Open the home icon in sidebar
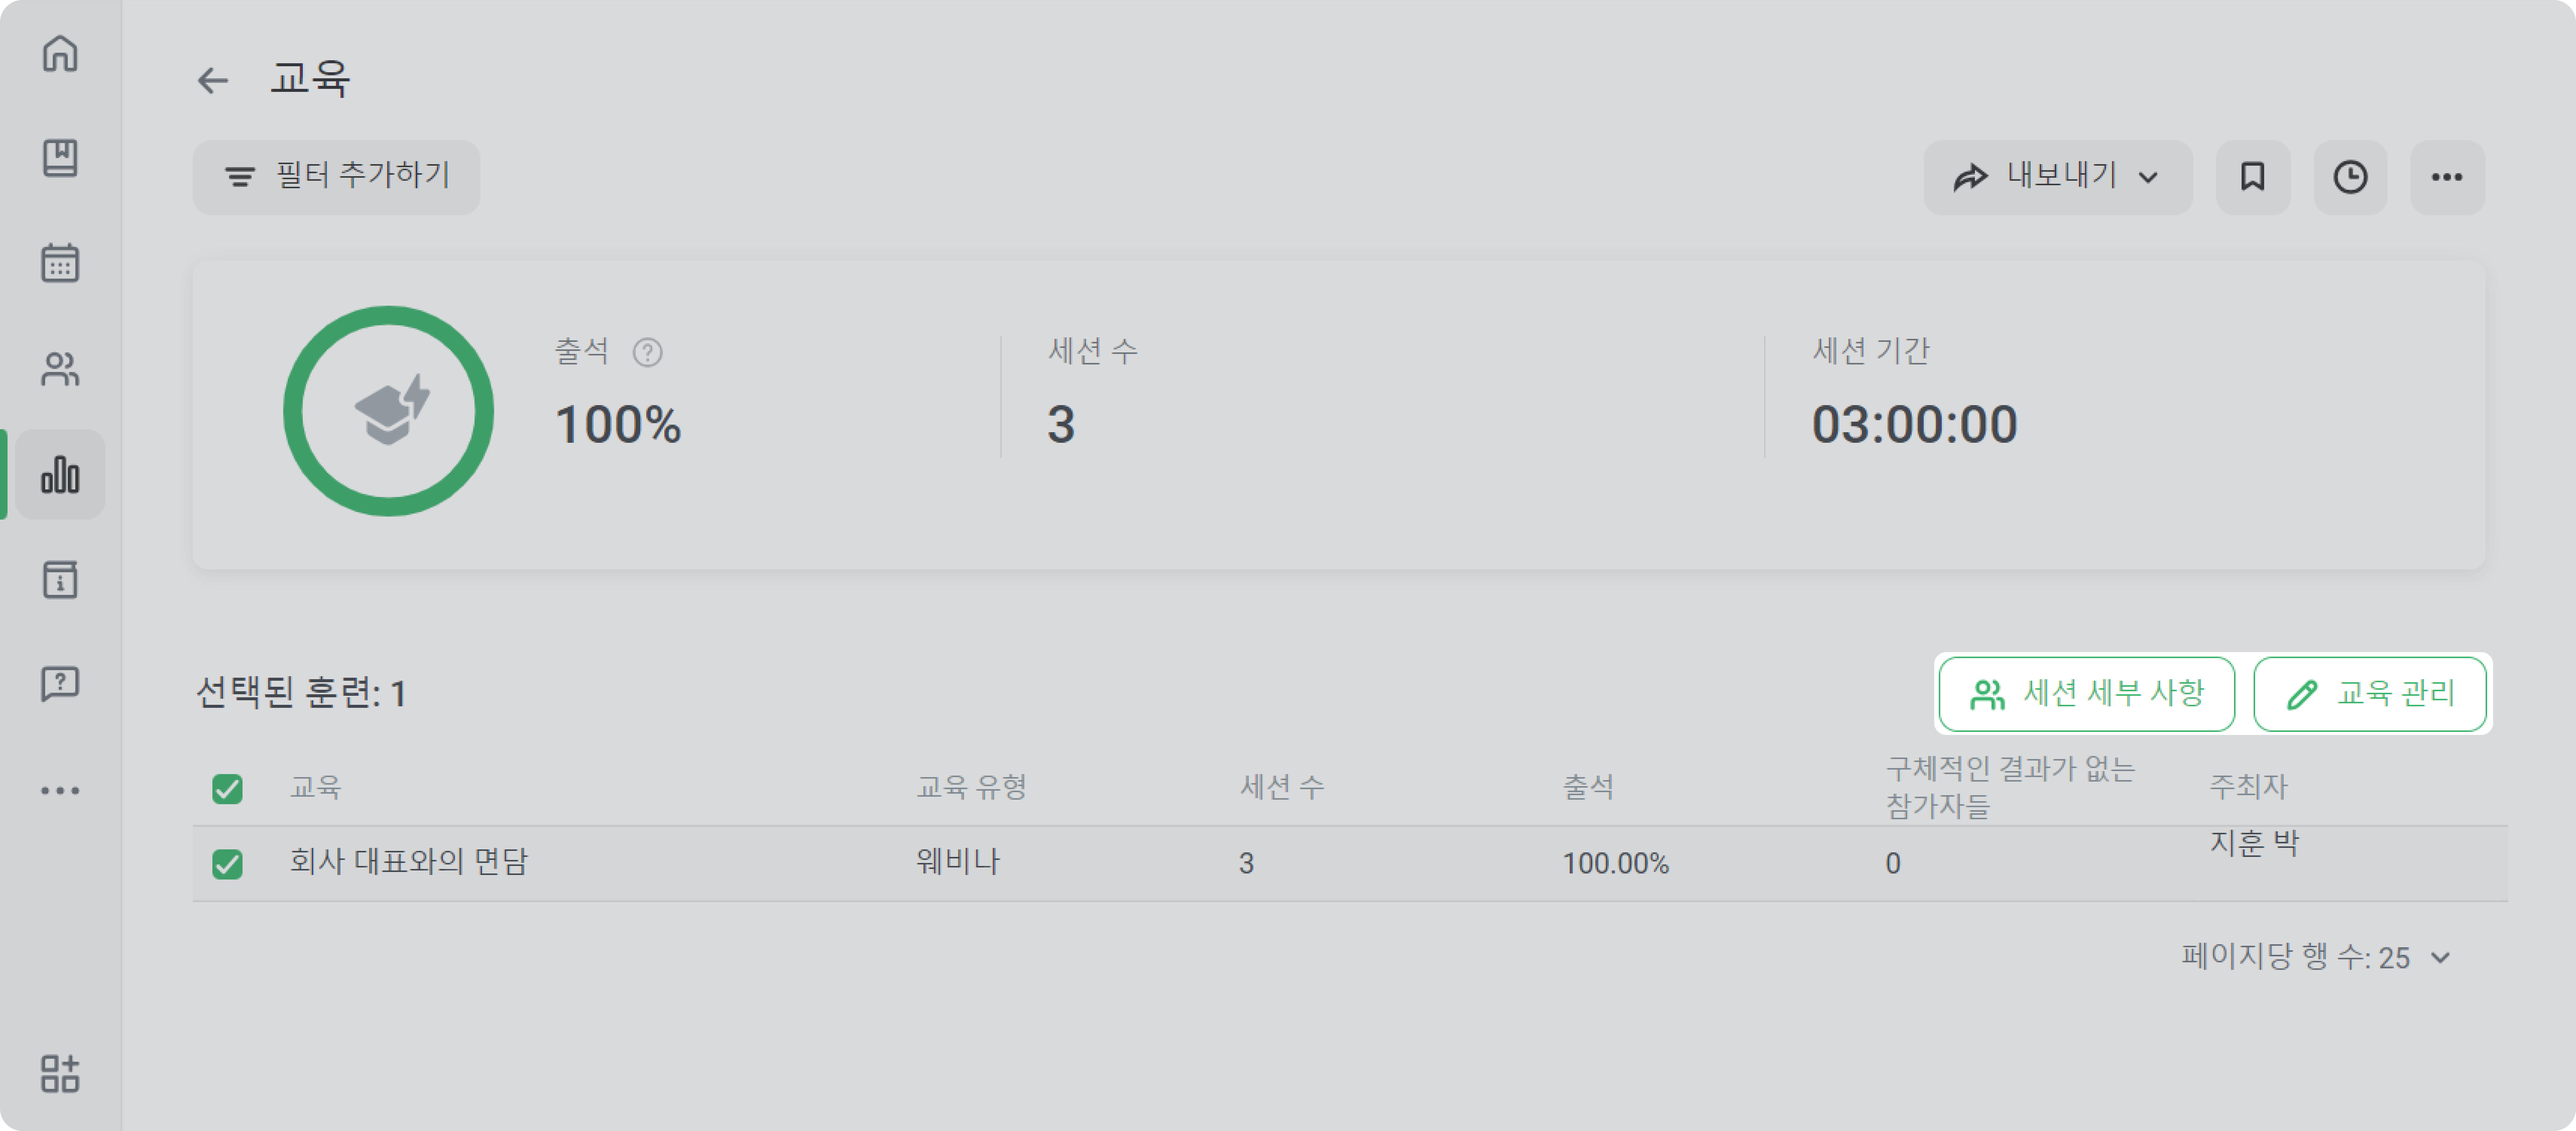Screen dimensions: 2576x1131 pyautogui.click(x=60, y=53)
